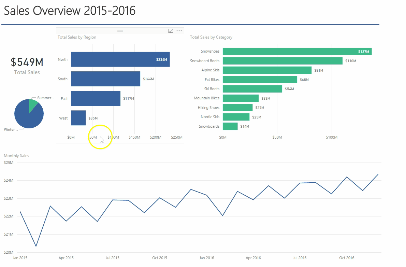Click the $117M data label
Image resolution: width=406 pixels, height=267 pixels.
(x=128, y=99)
